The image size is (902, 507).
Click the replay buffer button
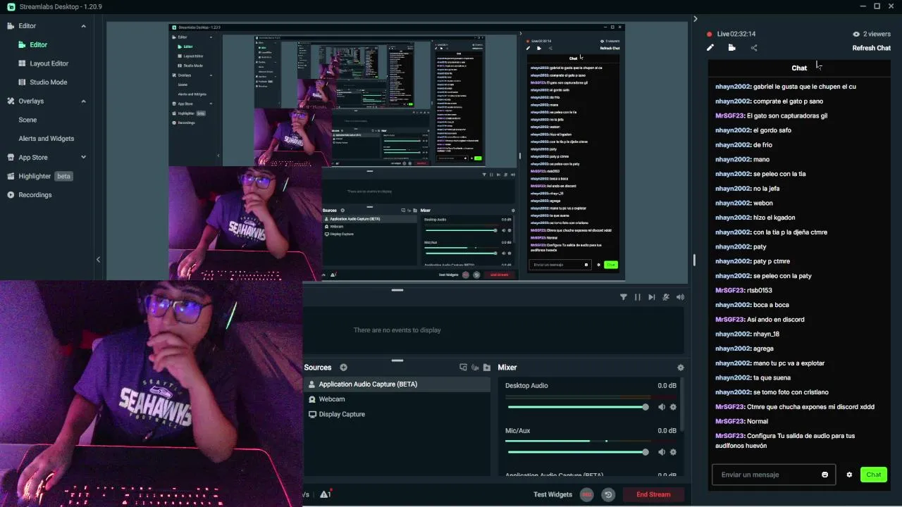coord(608,494)
